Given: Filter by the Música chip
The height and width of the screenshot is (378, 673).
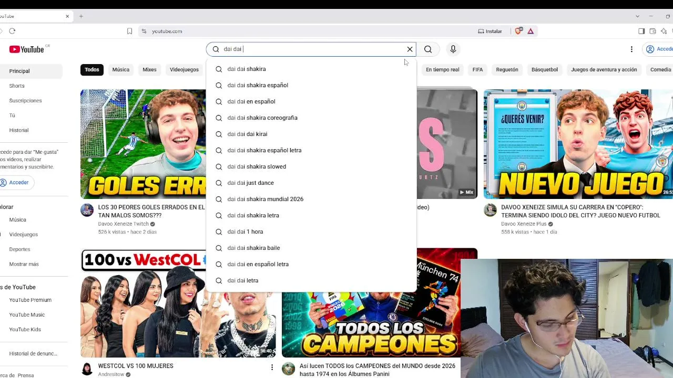Looking at the screenshot, I should point(121,69).
